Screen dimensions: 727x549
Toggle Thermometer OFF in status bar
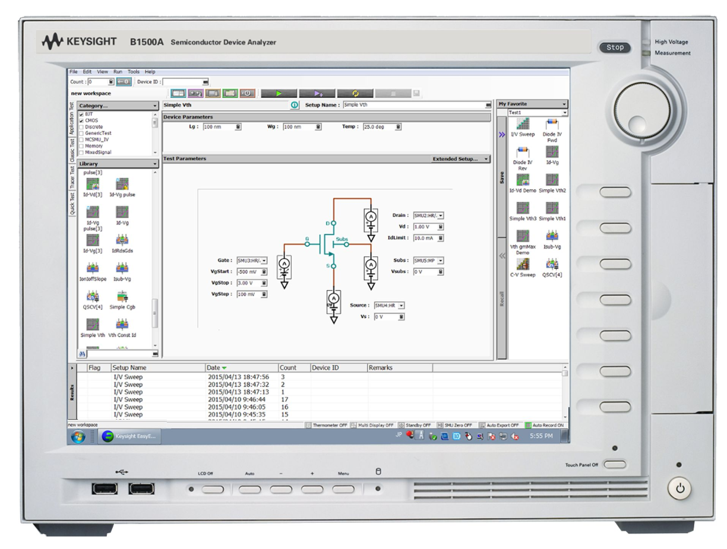(326, 426)
